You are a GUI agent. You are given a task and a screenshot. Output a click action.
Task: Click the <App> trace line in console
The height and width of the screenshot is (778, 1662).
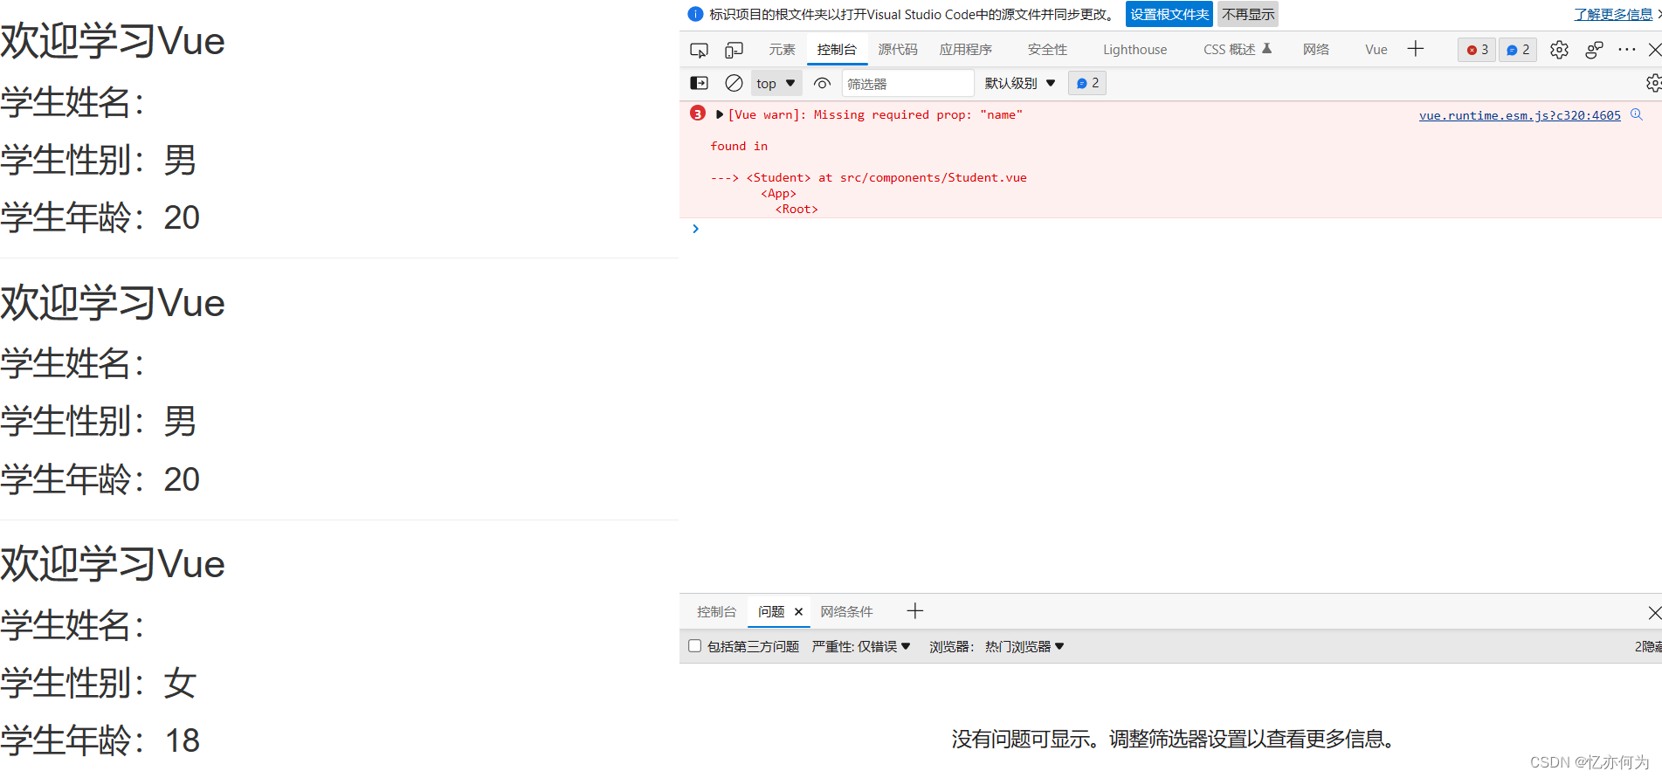(x=778, y=194)
